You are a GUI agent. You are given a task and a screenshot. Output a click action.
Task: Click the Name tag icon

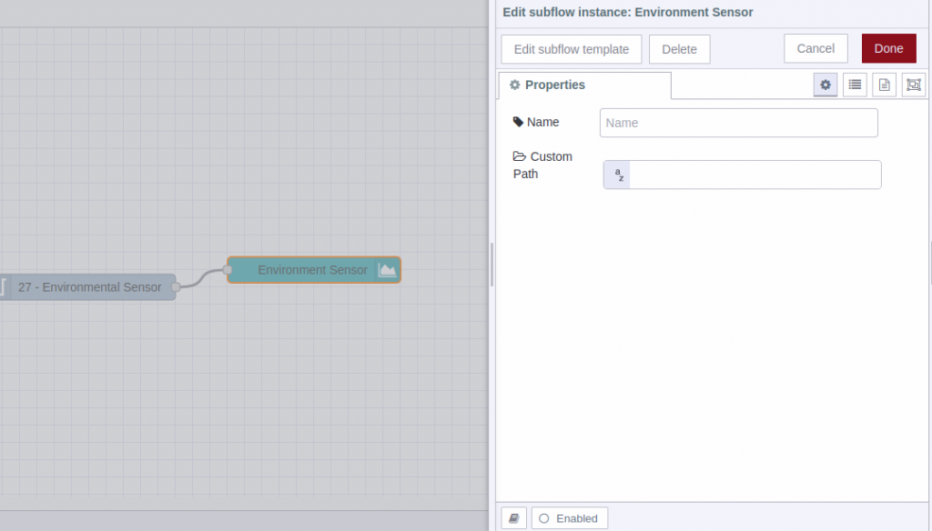coord(518,122)
